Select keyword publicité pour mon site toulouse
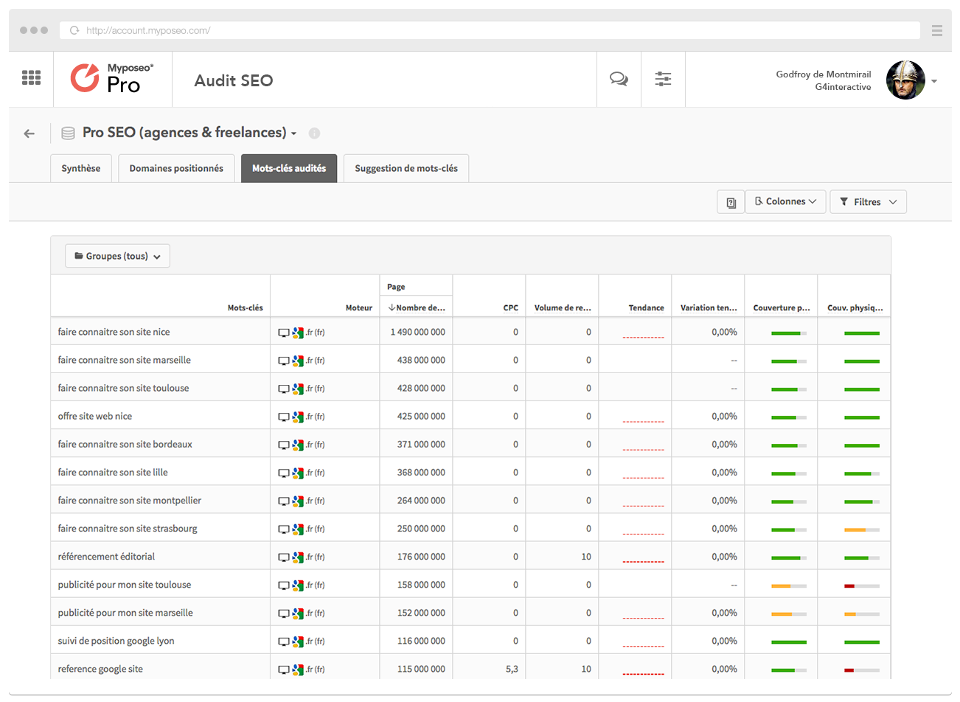This screenshot has width=960, height=702. pyautogui.click(x=124, y=584)
